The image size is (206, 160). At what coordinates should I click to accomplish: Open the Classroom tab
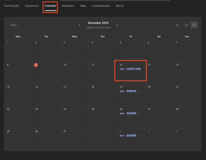tap(32, 6)
